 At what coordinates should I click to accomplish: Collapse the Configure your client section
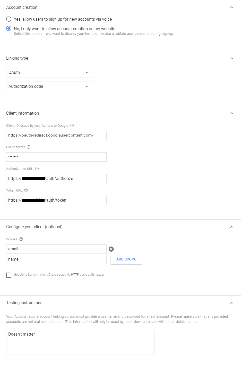[x=232, y=227]
